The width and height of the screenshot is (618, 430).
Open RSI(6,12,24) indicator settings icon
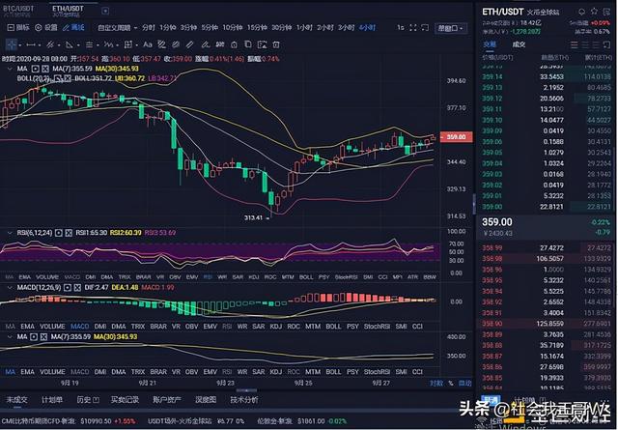click(x=58, y=233)
